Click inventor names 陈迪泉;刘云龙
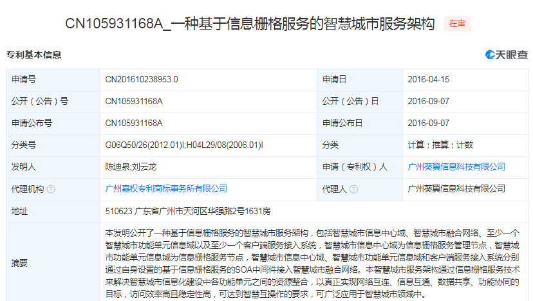 [x=130, y=167]
